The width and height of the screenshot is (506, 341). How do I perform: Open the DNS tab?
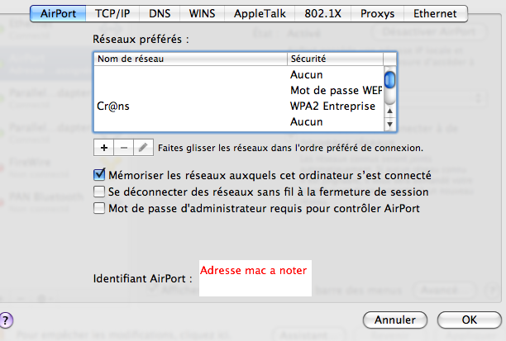160,14
